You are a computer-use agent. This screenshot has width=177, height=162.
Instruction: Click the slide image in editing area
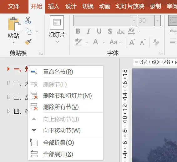(x=155, y=115)
